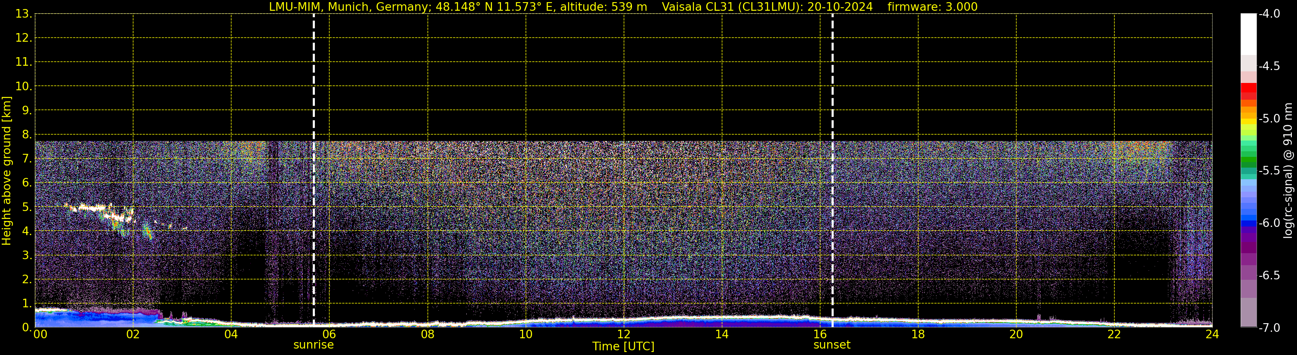Click the '24' hour tick on time axis
The height and width of the screenshot is (355, 1297).
click(x=1212, y=334)
